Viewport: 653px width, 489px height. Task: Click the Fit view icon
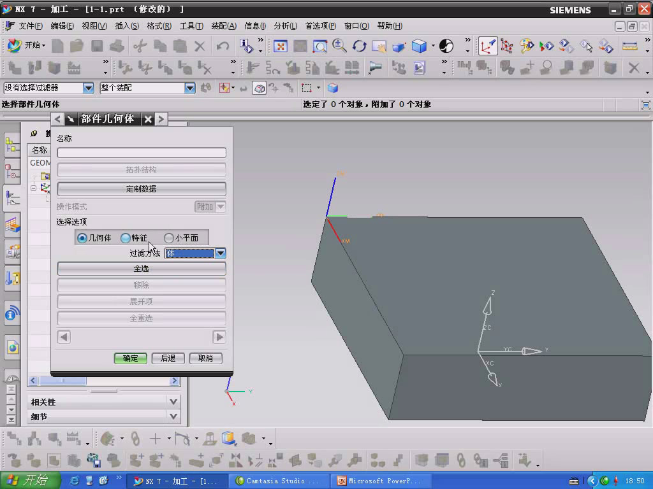(x=281, y=46)
